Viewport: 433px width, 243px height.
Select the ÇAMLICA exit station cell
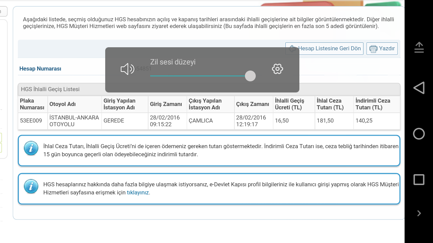point(210,121)
